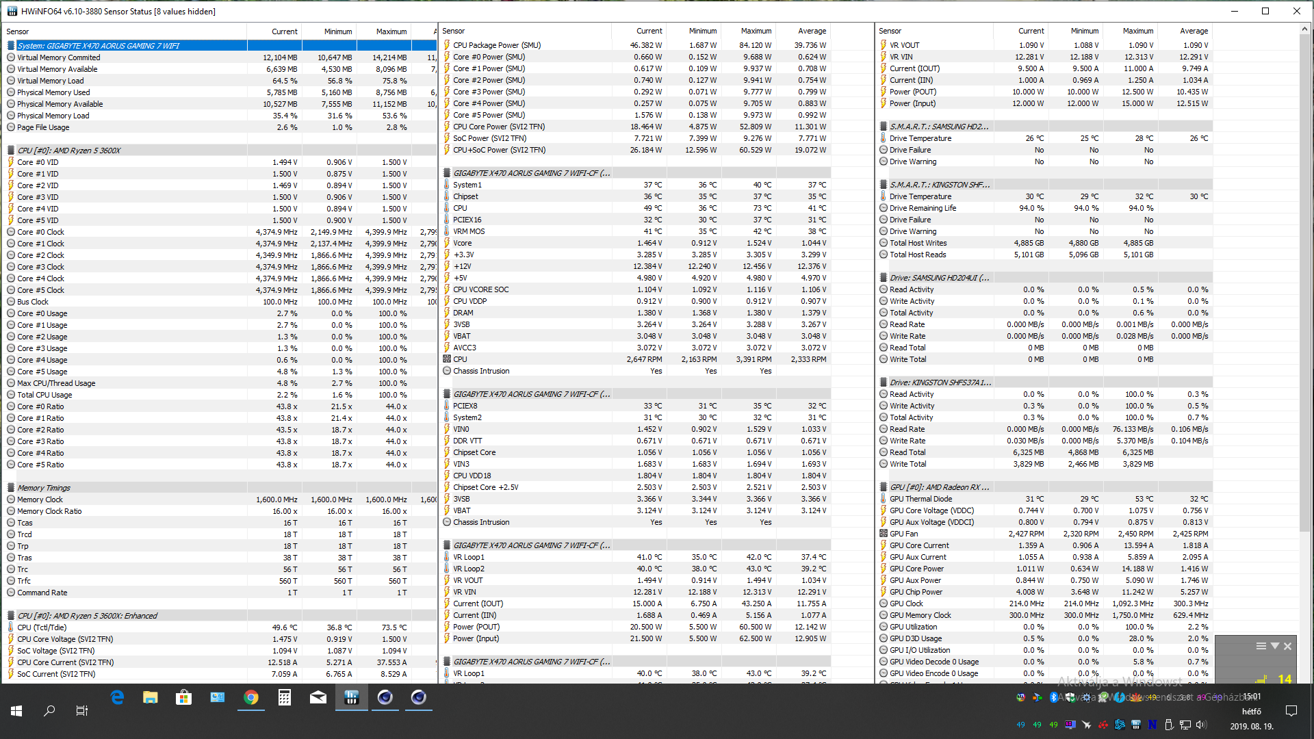Expand the overlay widget triangle dropdown

(x=1274, y=646)
